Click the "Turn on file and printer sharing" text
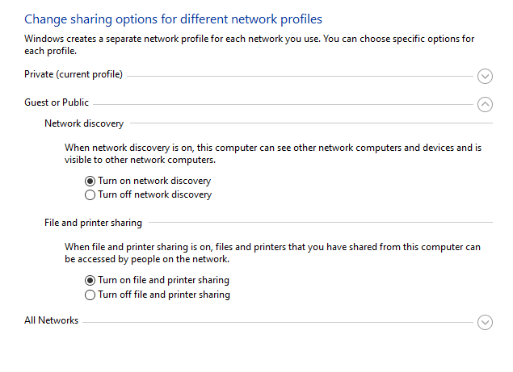513x372 pixels. pyautogui.click(x=163, y=280)
